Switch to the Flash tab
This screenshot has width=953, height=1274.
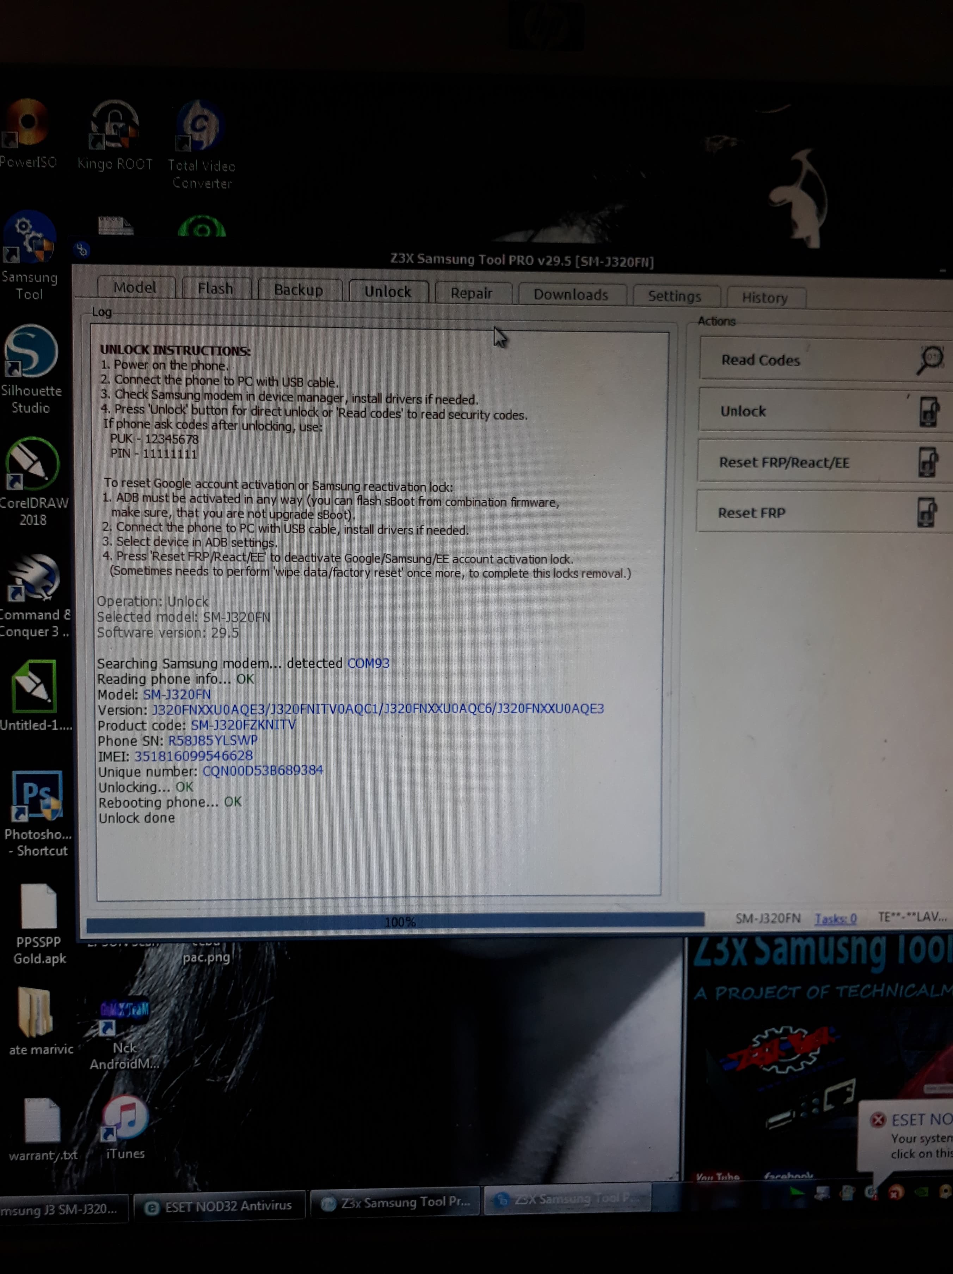[x=216, y=288]
